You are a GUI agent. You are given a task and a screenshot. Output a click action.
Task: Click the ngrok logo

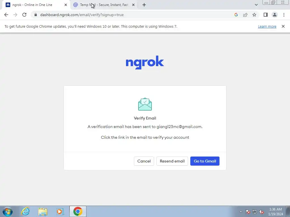145,62
